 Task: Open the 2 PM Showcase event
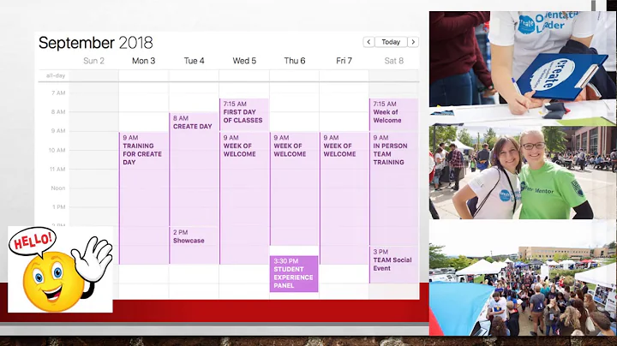(194, 245)
